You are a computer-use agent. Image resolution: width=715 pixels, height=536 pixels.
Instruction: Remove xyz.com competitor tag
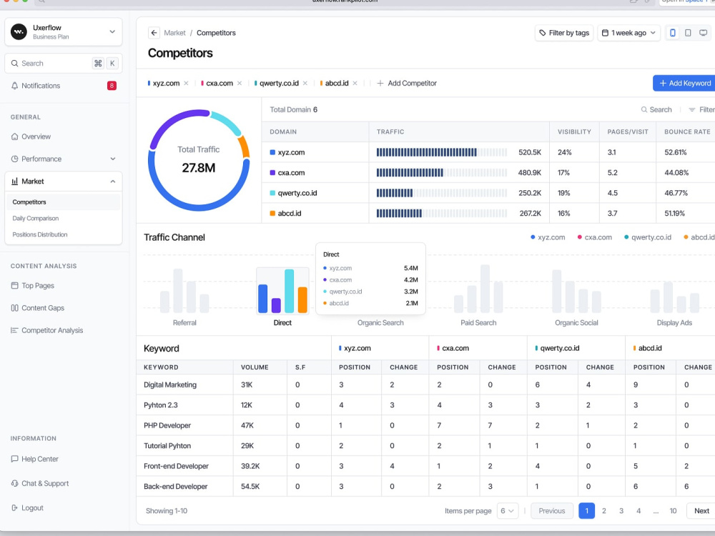coord(186,83)
